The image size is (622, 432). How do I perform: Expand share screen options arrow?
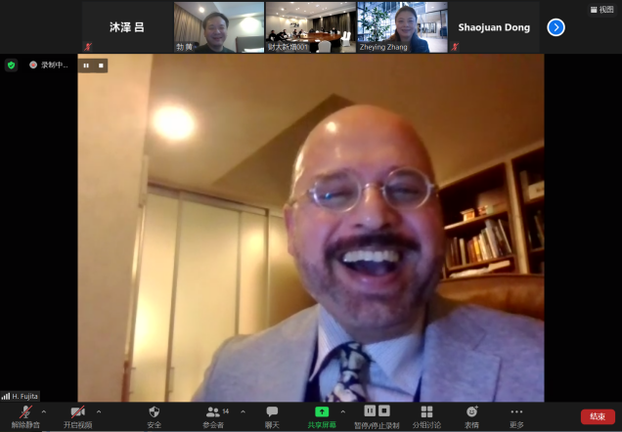342,410
